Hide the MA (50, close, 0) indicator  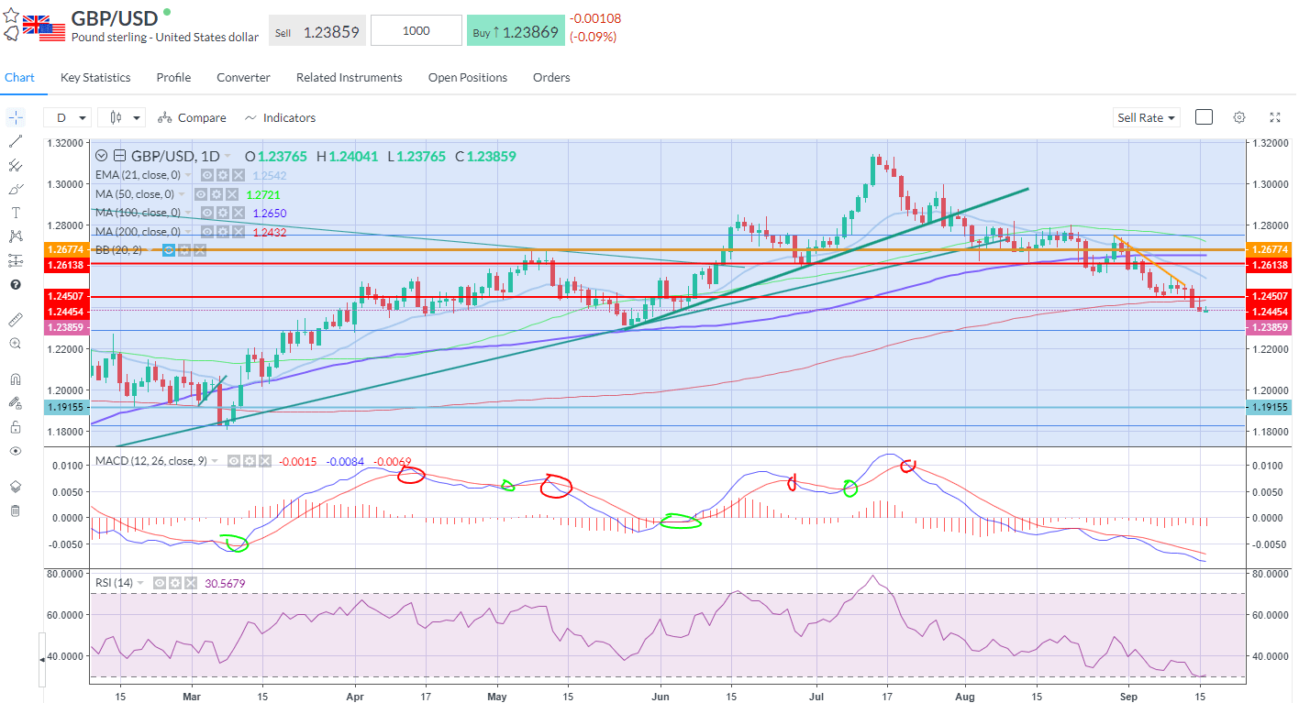(x=200, y=194)
